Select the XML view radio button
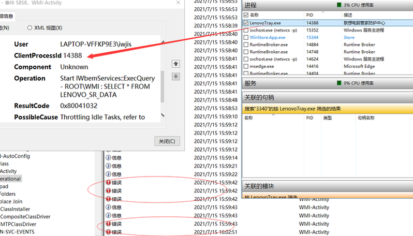413x236 pixels. point(30,27)
